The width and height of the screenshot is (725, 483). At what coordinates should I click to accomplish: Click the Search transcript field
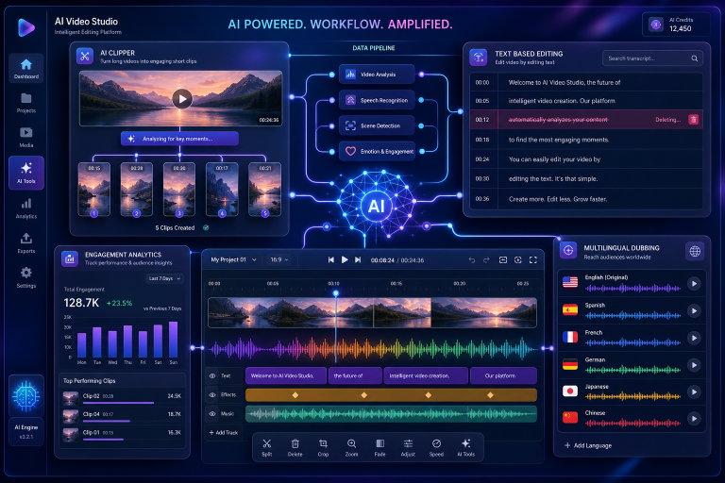[x=652, y=58]
